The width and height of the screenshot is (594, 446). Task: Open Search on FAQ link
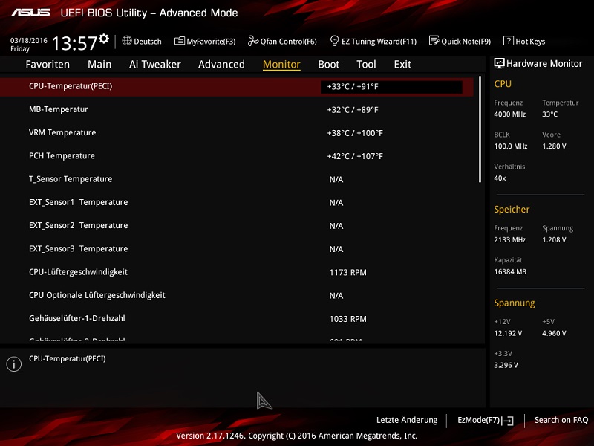(561, 420)
